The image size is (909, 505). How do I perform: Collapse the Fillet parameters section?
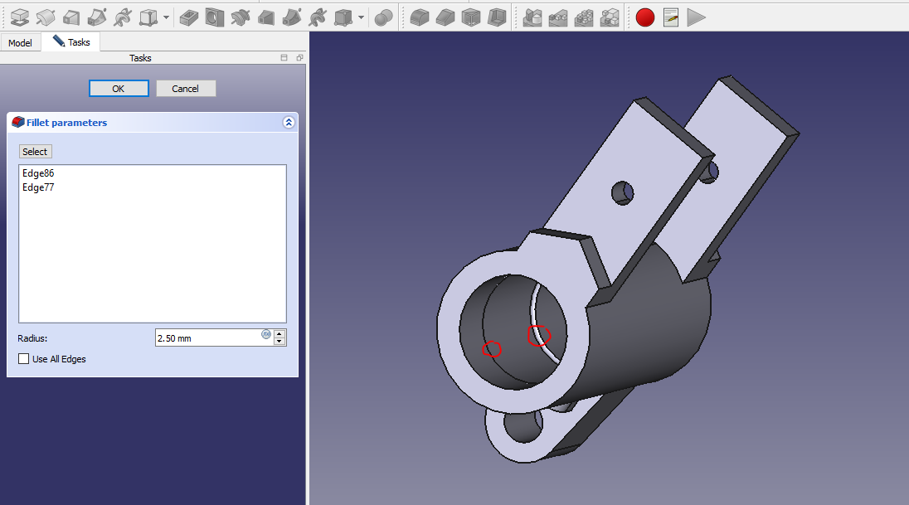click(288, 123)
